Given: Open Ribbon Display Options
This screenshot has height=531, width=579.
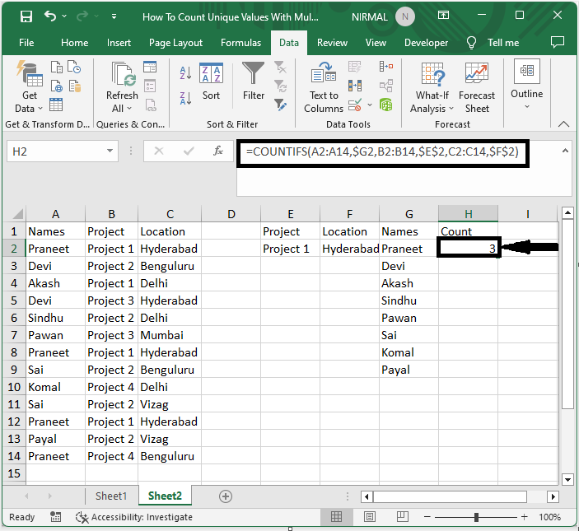Looking at the screenshot, I should (443, 15).
